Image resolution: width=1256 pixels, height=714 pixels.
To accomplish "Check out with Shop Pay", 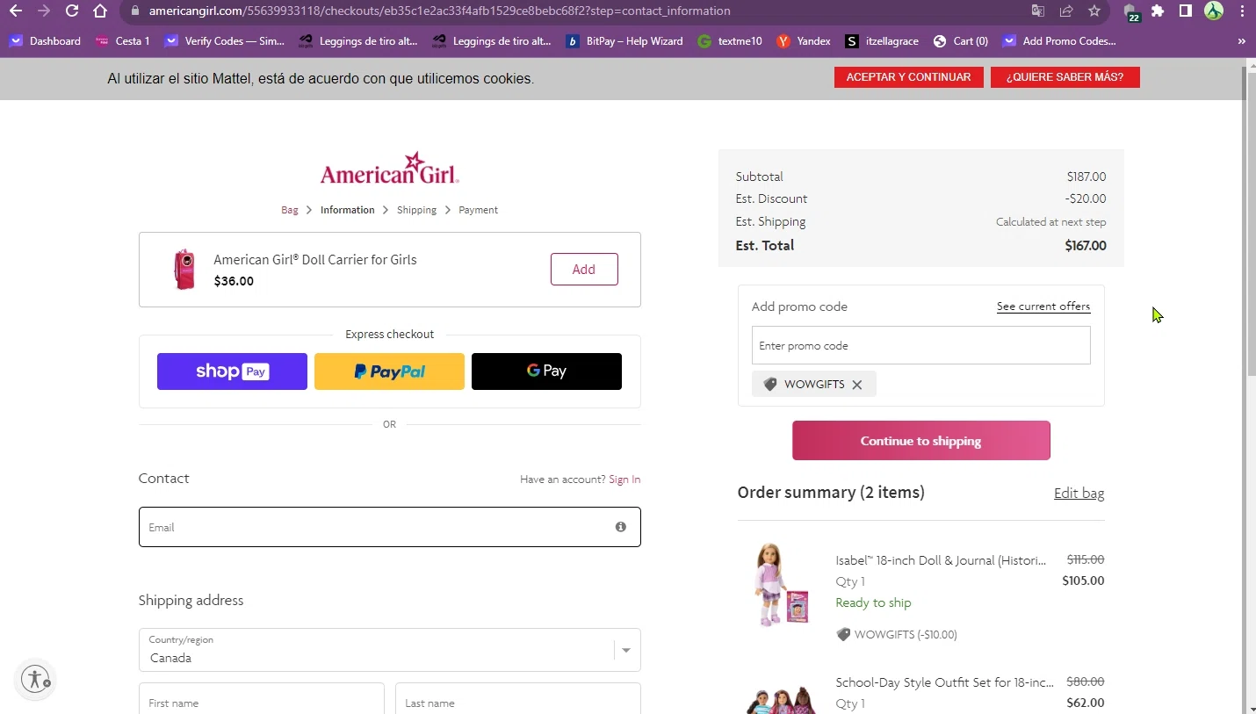I will 232,371.
